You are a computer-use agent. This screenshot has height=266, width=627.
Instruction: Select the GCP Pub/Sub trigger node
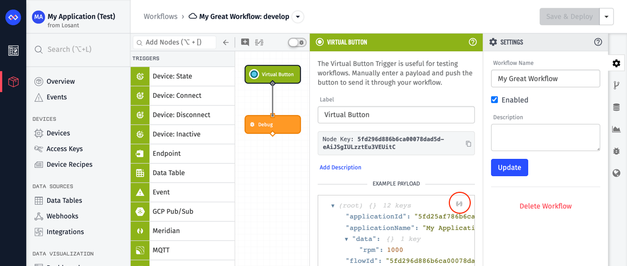pyautogui.click(x=182, y=212)
